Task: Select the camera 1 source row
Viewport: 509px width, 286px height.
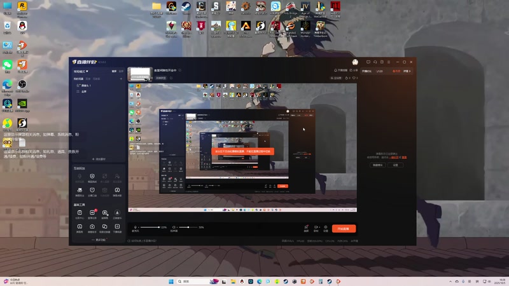Action: (x=97, y=86)
